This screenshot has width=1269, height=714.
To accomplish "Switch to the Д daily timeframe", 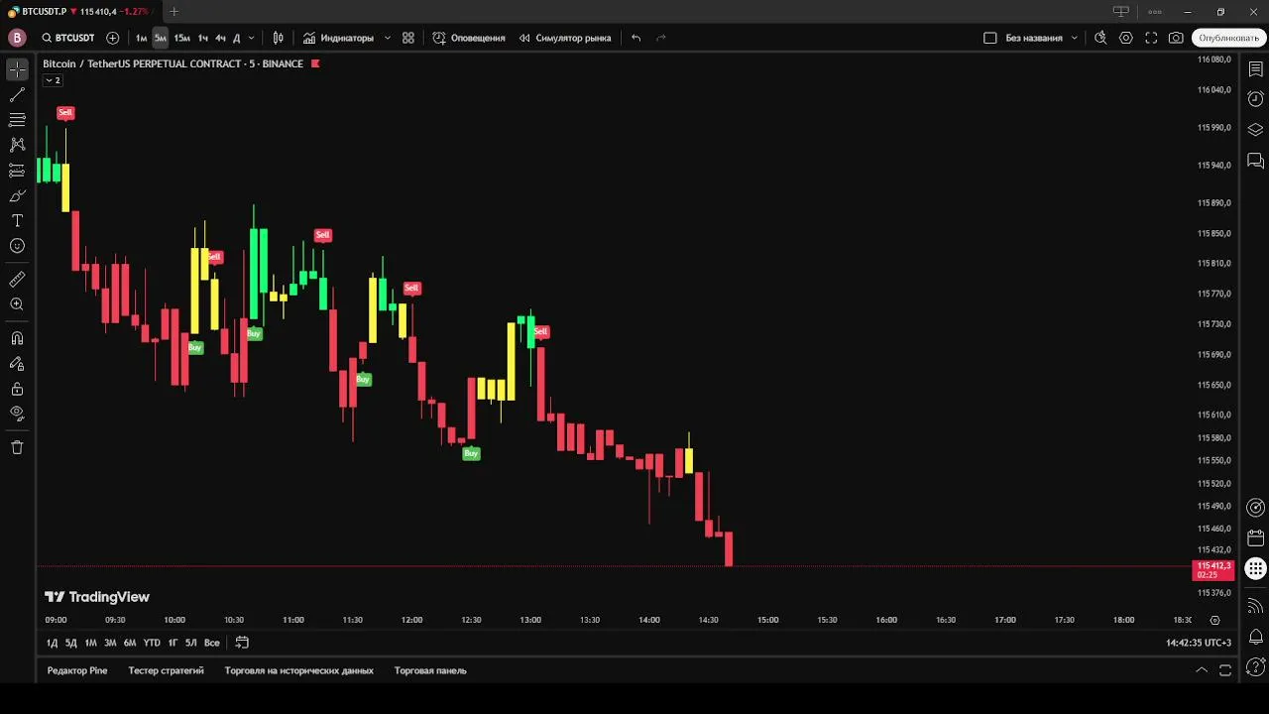I will click(236, 38).
